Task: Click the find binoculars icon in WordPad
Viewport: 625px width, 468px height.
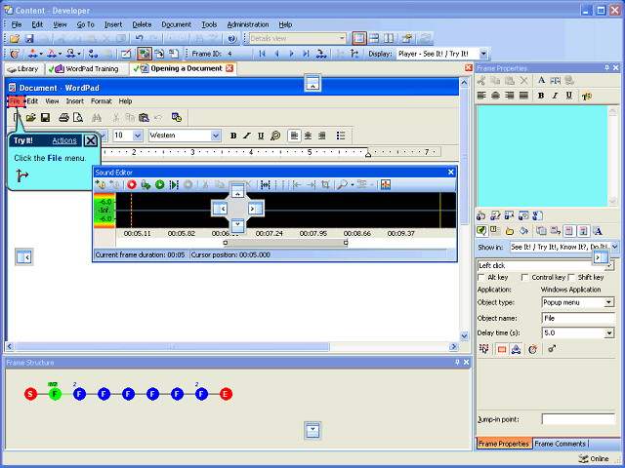Action: tap(97, 117)
